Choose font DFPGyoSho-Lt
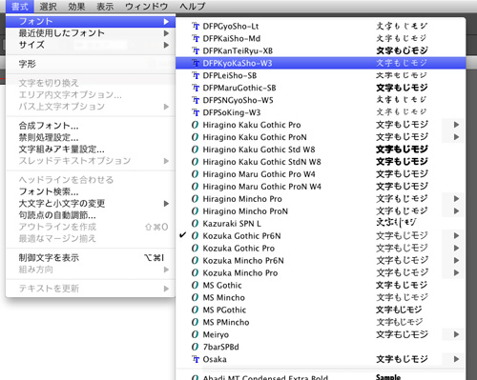Image resolution: width=477 pixels, height=380 pixels. pyautogui.click(x=321, y=26)
